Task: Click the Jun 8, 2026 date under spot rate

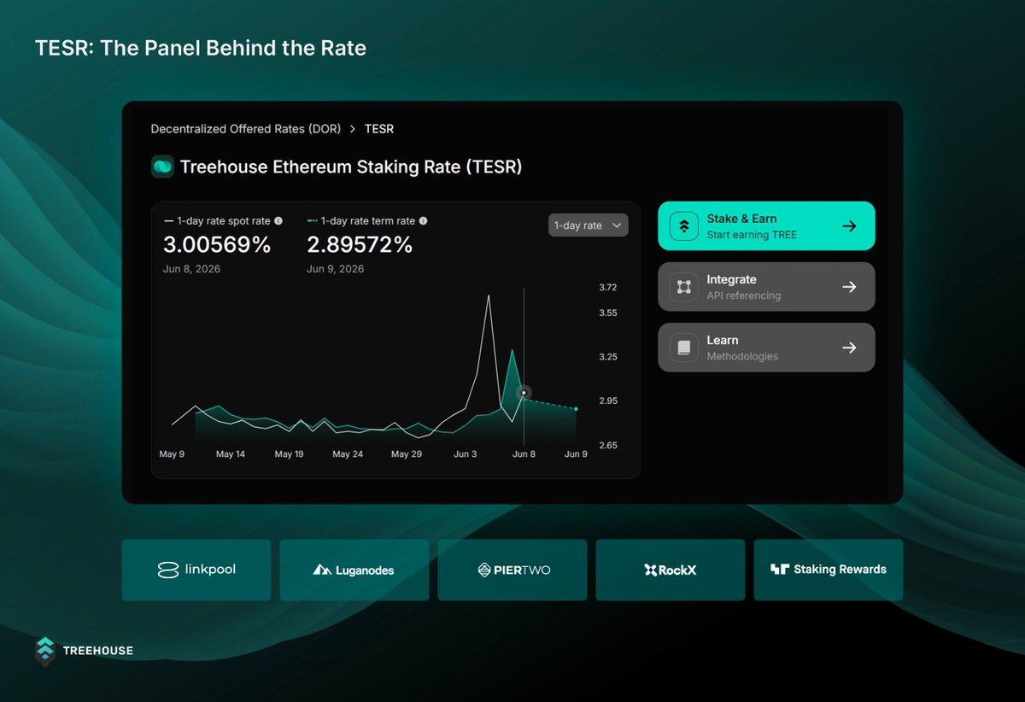Action: click(191, 269)
